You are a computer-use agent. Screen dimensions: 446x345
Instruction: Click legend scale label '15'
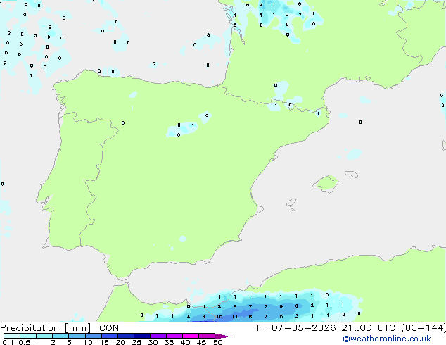click(104, 342)
